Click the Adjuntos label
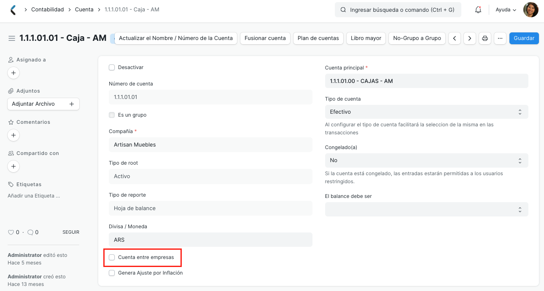Viewport: 544px width, 291px height. [x=28, y=91]
